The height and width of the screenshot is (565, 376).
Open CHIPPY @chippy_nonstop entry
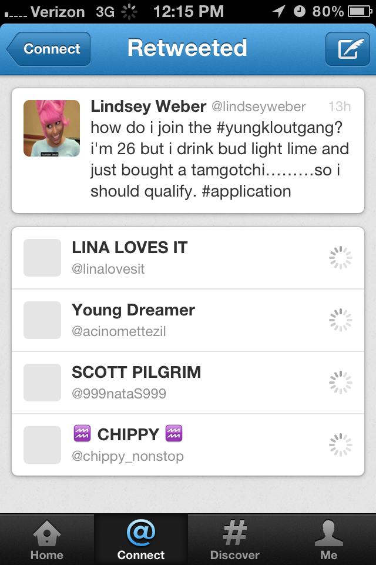click(188, 445)
